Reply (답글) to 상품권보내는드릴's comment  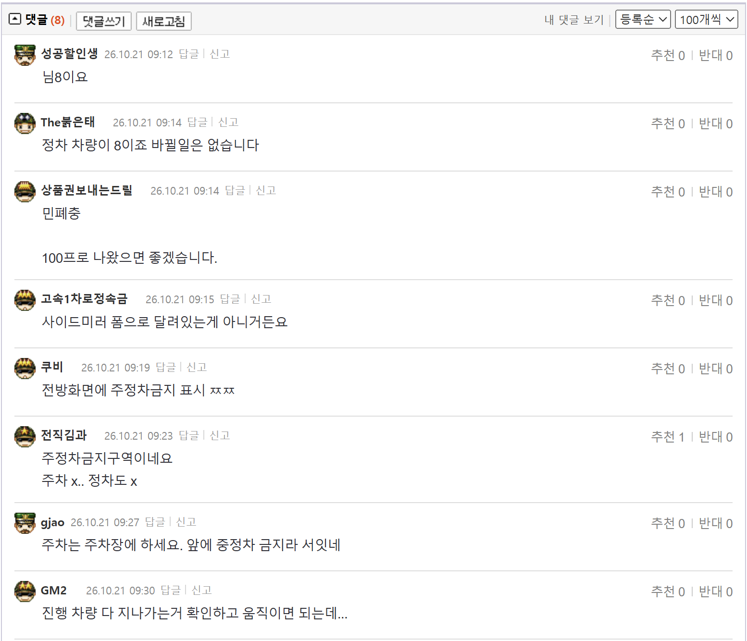(x=235, y=190)
